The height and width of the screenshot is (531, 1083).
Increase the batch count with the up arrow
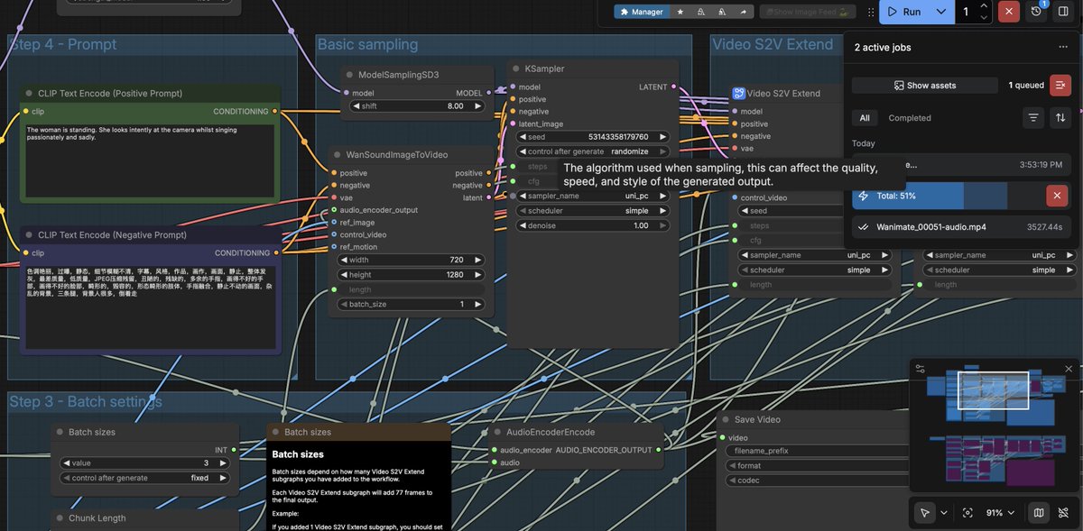click(x=985, y=6)
